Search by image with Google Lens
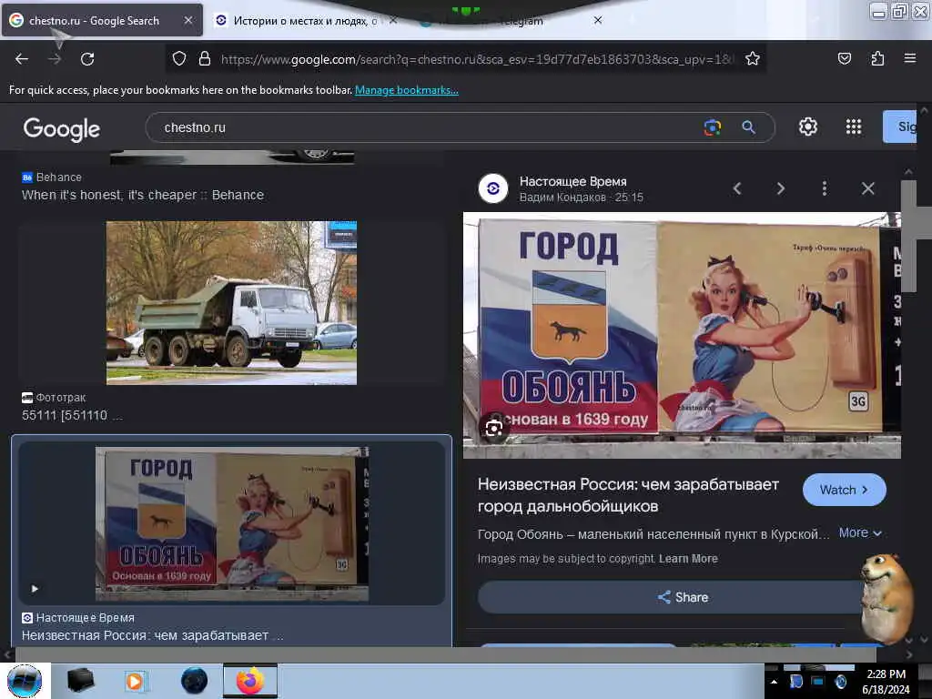This screenshot has width=932, height=699. (x=712, y=127)
